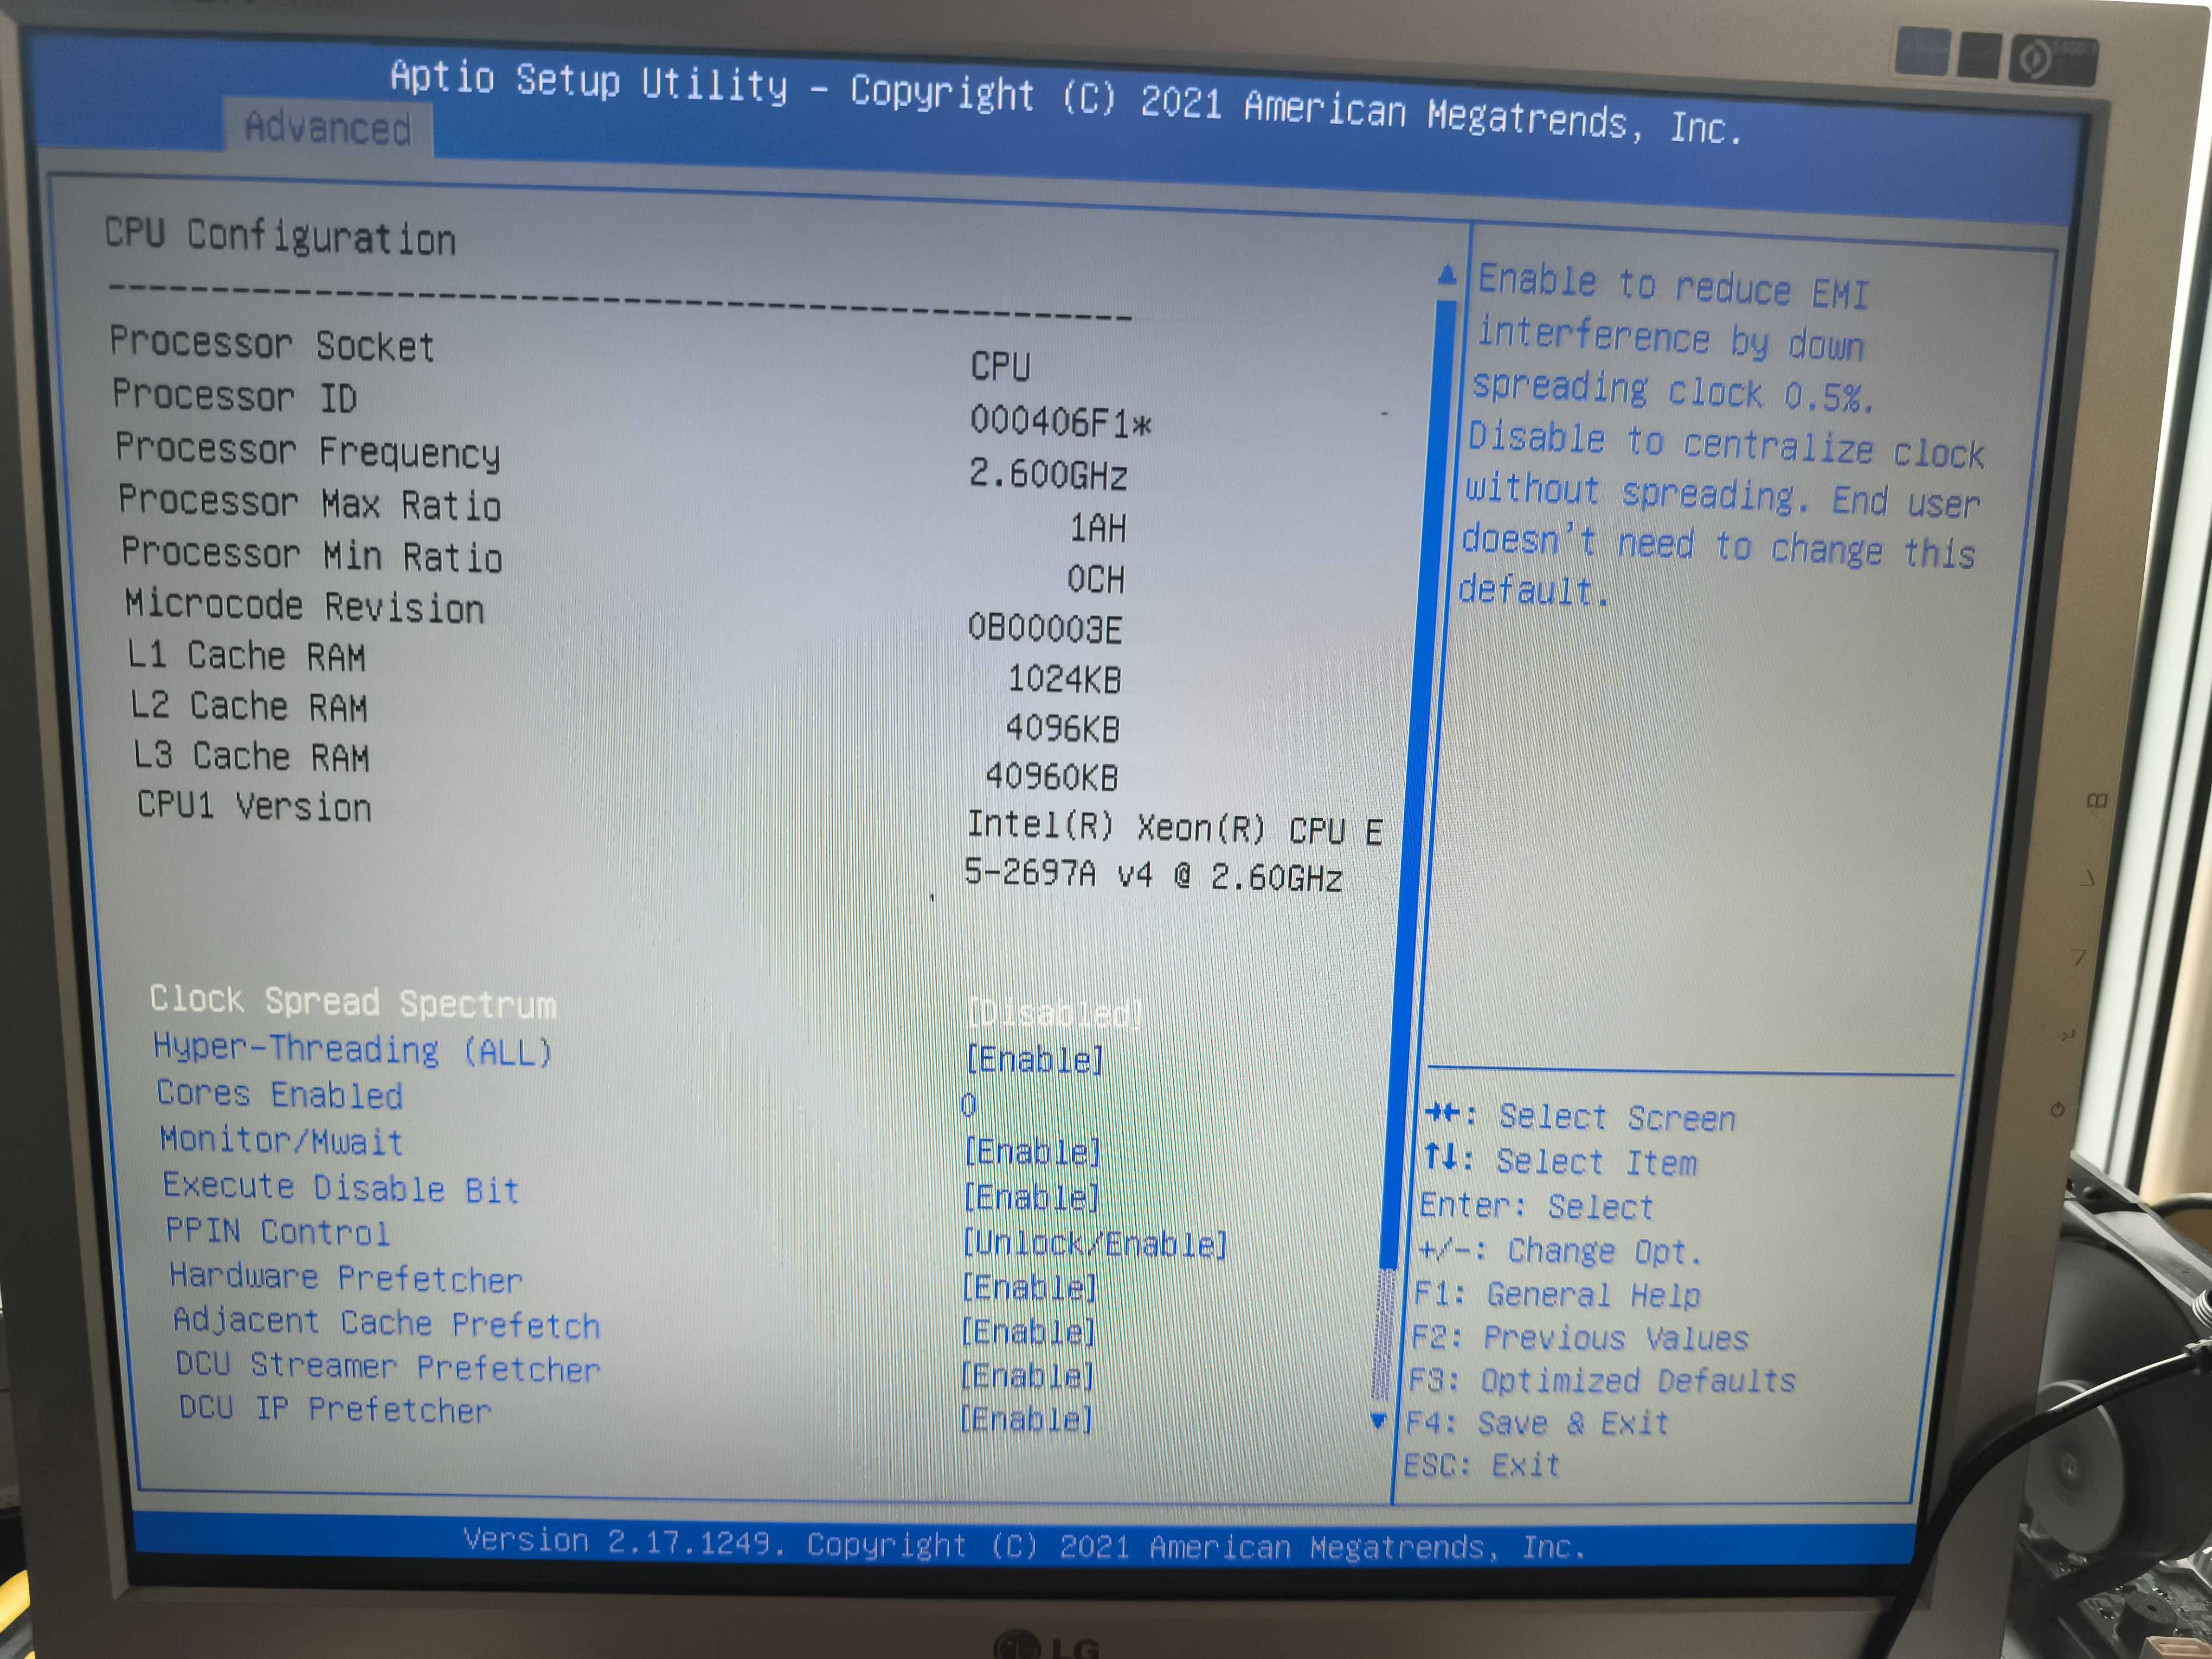This screenshot has width=2212, height=1659.
Task: Click the CPU1 Version label
Action: pos(254,805)
